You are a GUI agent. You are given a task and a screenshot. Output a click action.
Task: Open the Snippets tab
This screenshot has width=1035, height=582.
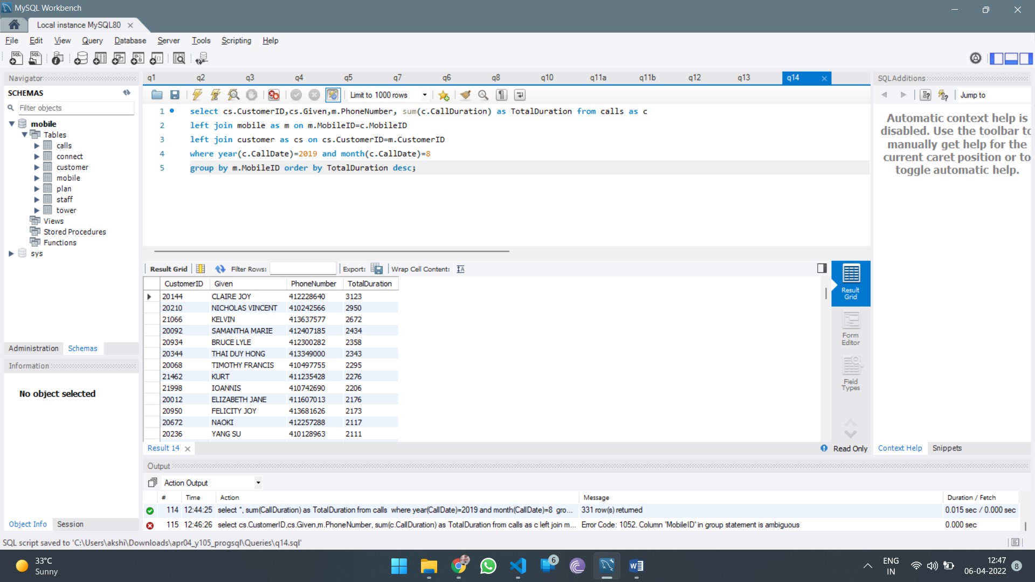click(x=947, y=448)
